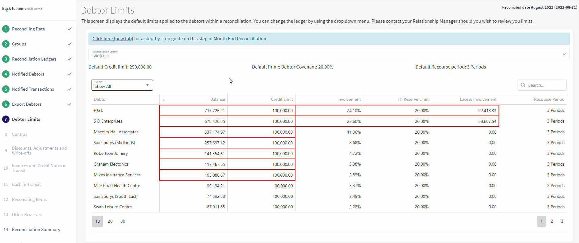Select Swan Leisure Centre debtor name
The height and width of the screenshot is (243, 579).
pyautogui.click(x=113, y=207)
